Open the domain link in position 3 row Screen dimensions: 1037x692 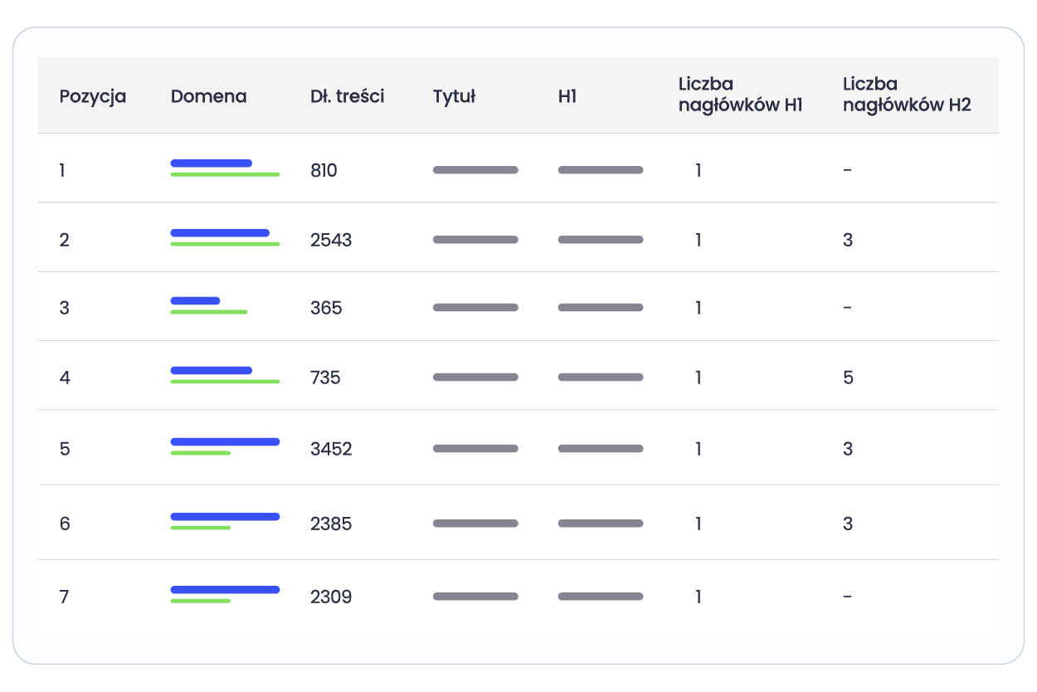(209, 305)
